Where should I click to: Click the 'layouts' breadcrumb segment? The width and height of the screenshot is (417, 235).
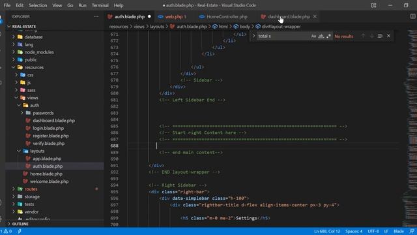[x=157, y=26]
